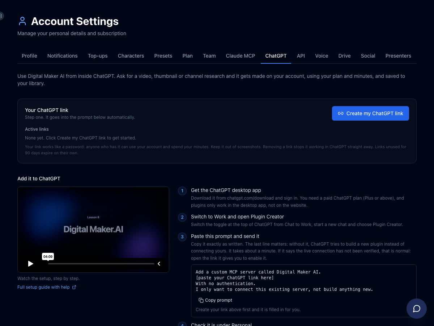The height and width of the screenshot is (326, 434).
Task: Click the Copy prompt button
Action: [216, 300]
